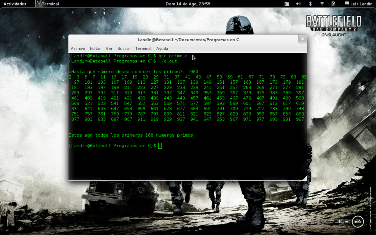The image size is (376, 235).
Task: Open the clock showing Dom 14 de Ago, 23:58
Action: click(x=188, y=4)
